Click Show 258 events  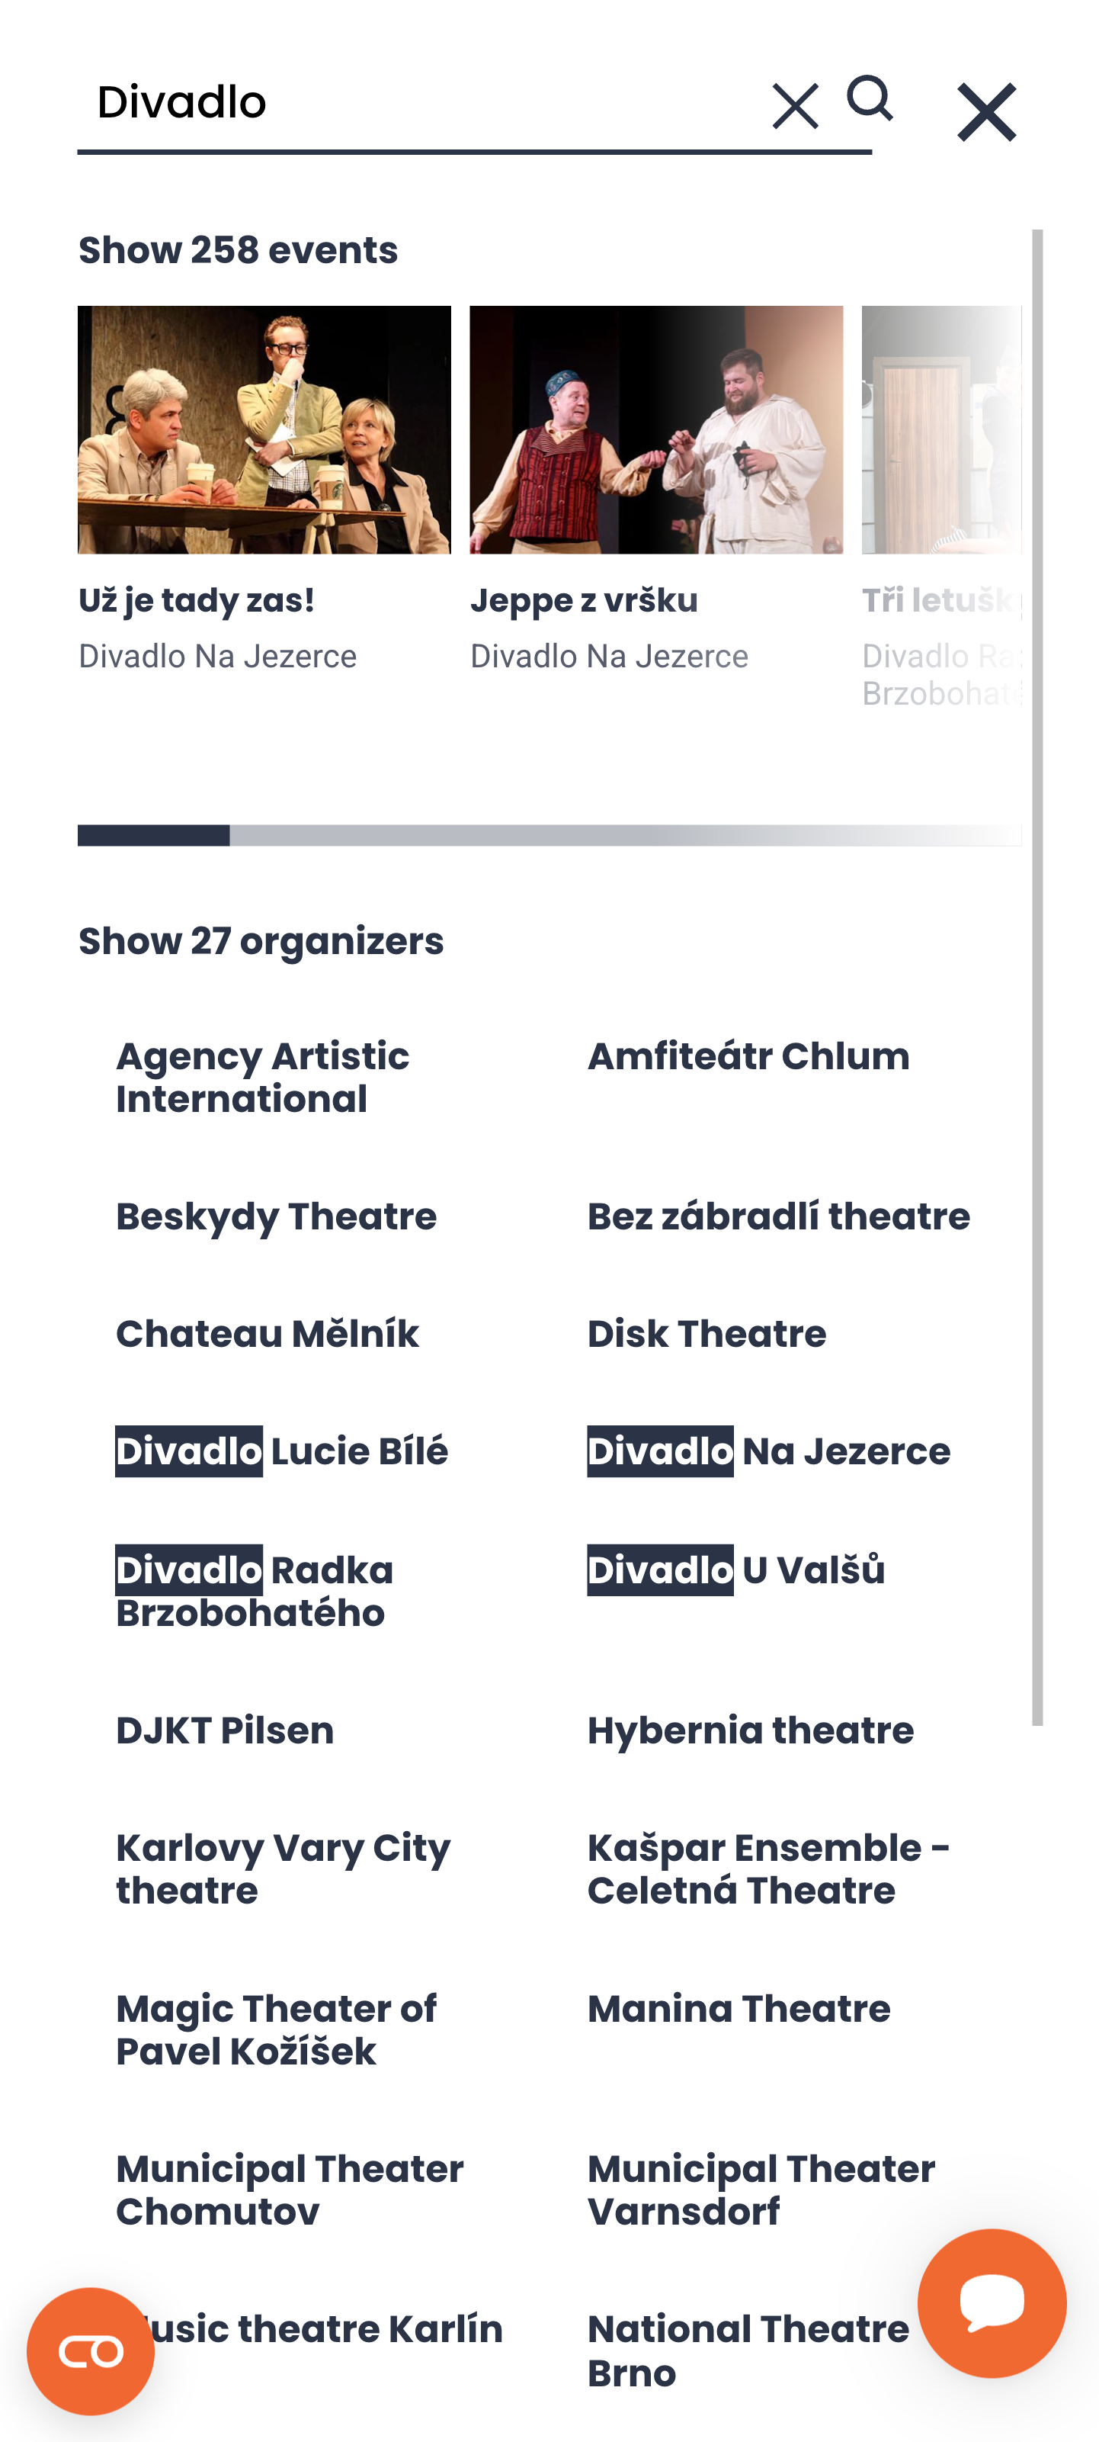pos(237,249)
